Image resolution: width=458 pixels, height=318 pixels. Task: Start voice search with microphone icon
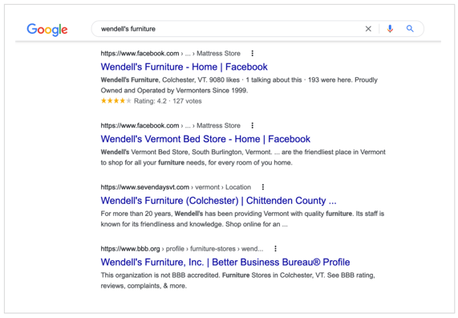390,29
